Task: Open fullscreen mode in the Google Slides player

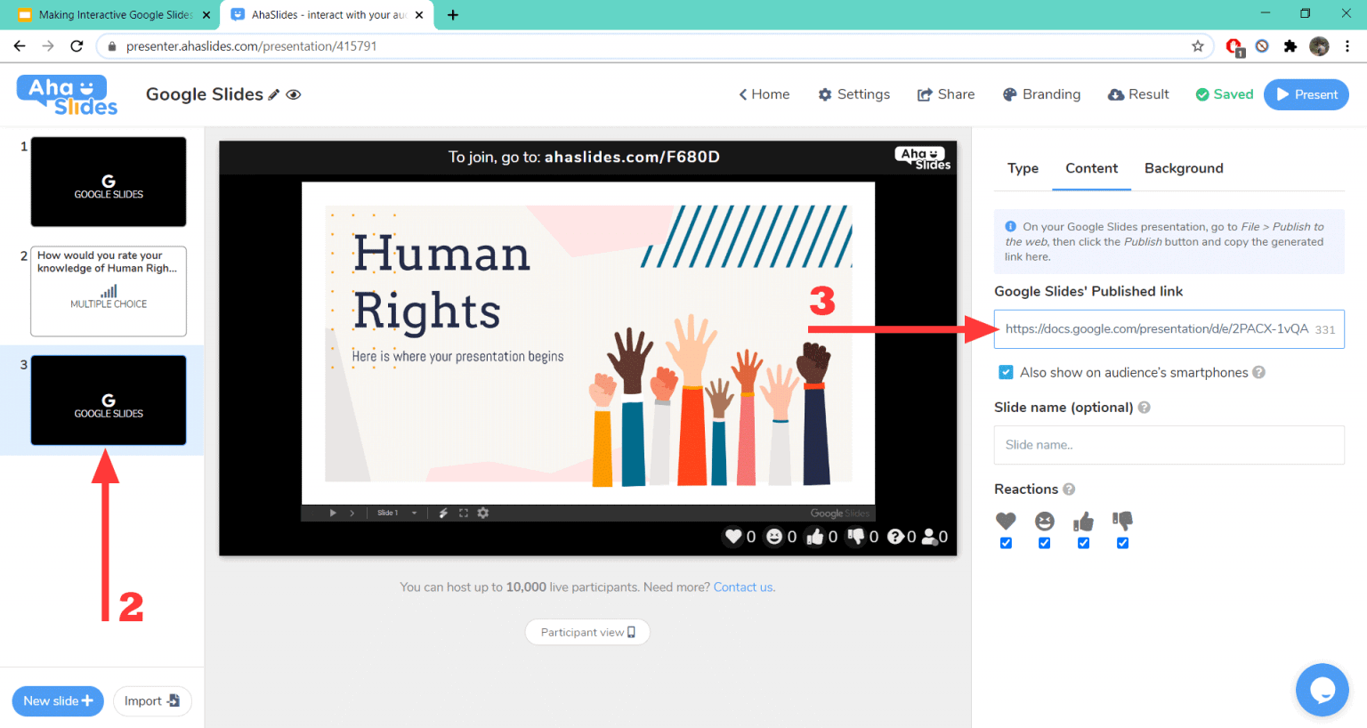Action: (463, 513)
